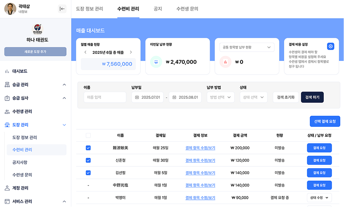The image size is (344, 207).
Task: Click 내정보 under 곽태삼
Action: click(23, 12)
